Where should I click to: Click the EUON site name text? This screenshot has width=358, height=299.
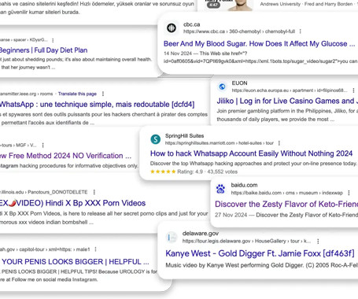[x=239, y=83]
